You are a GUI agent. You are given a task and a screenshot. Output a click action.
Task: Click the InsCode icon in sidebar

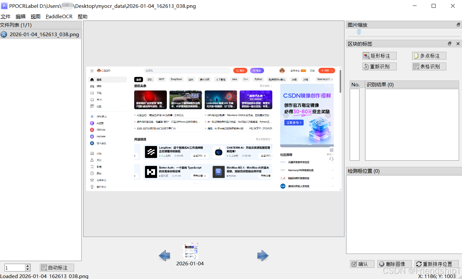(92, 137)
